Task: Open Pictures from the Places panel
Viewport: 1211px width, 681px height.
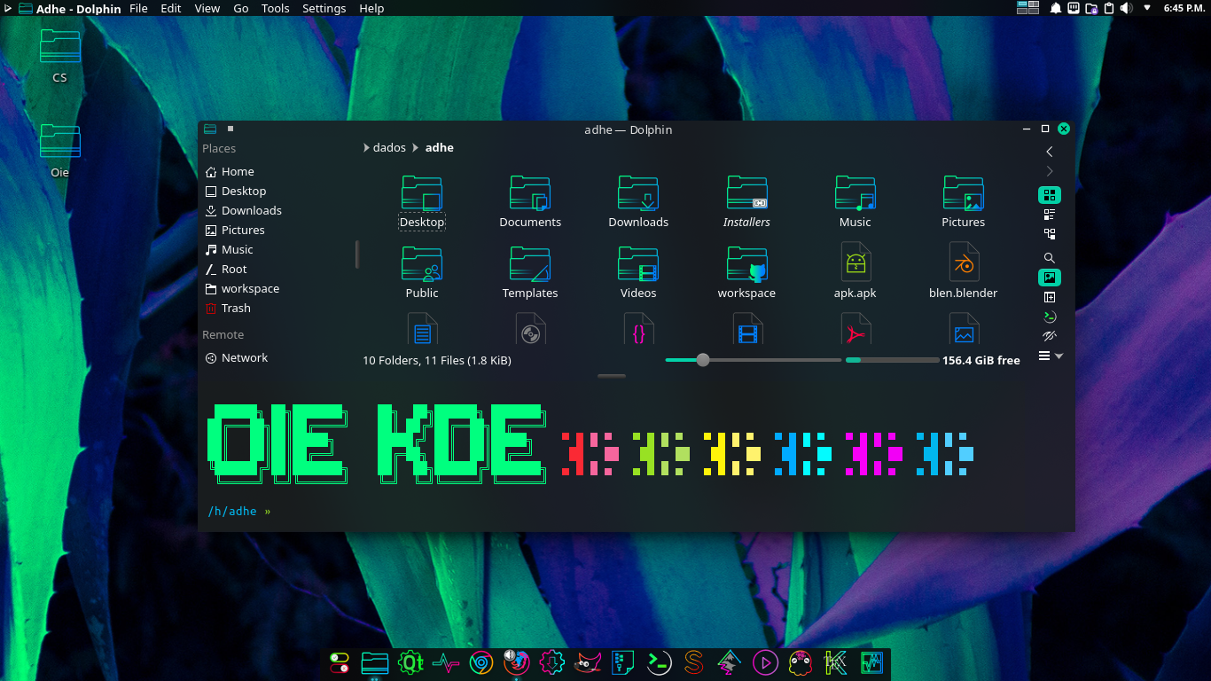Action: [243, 231]
